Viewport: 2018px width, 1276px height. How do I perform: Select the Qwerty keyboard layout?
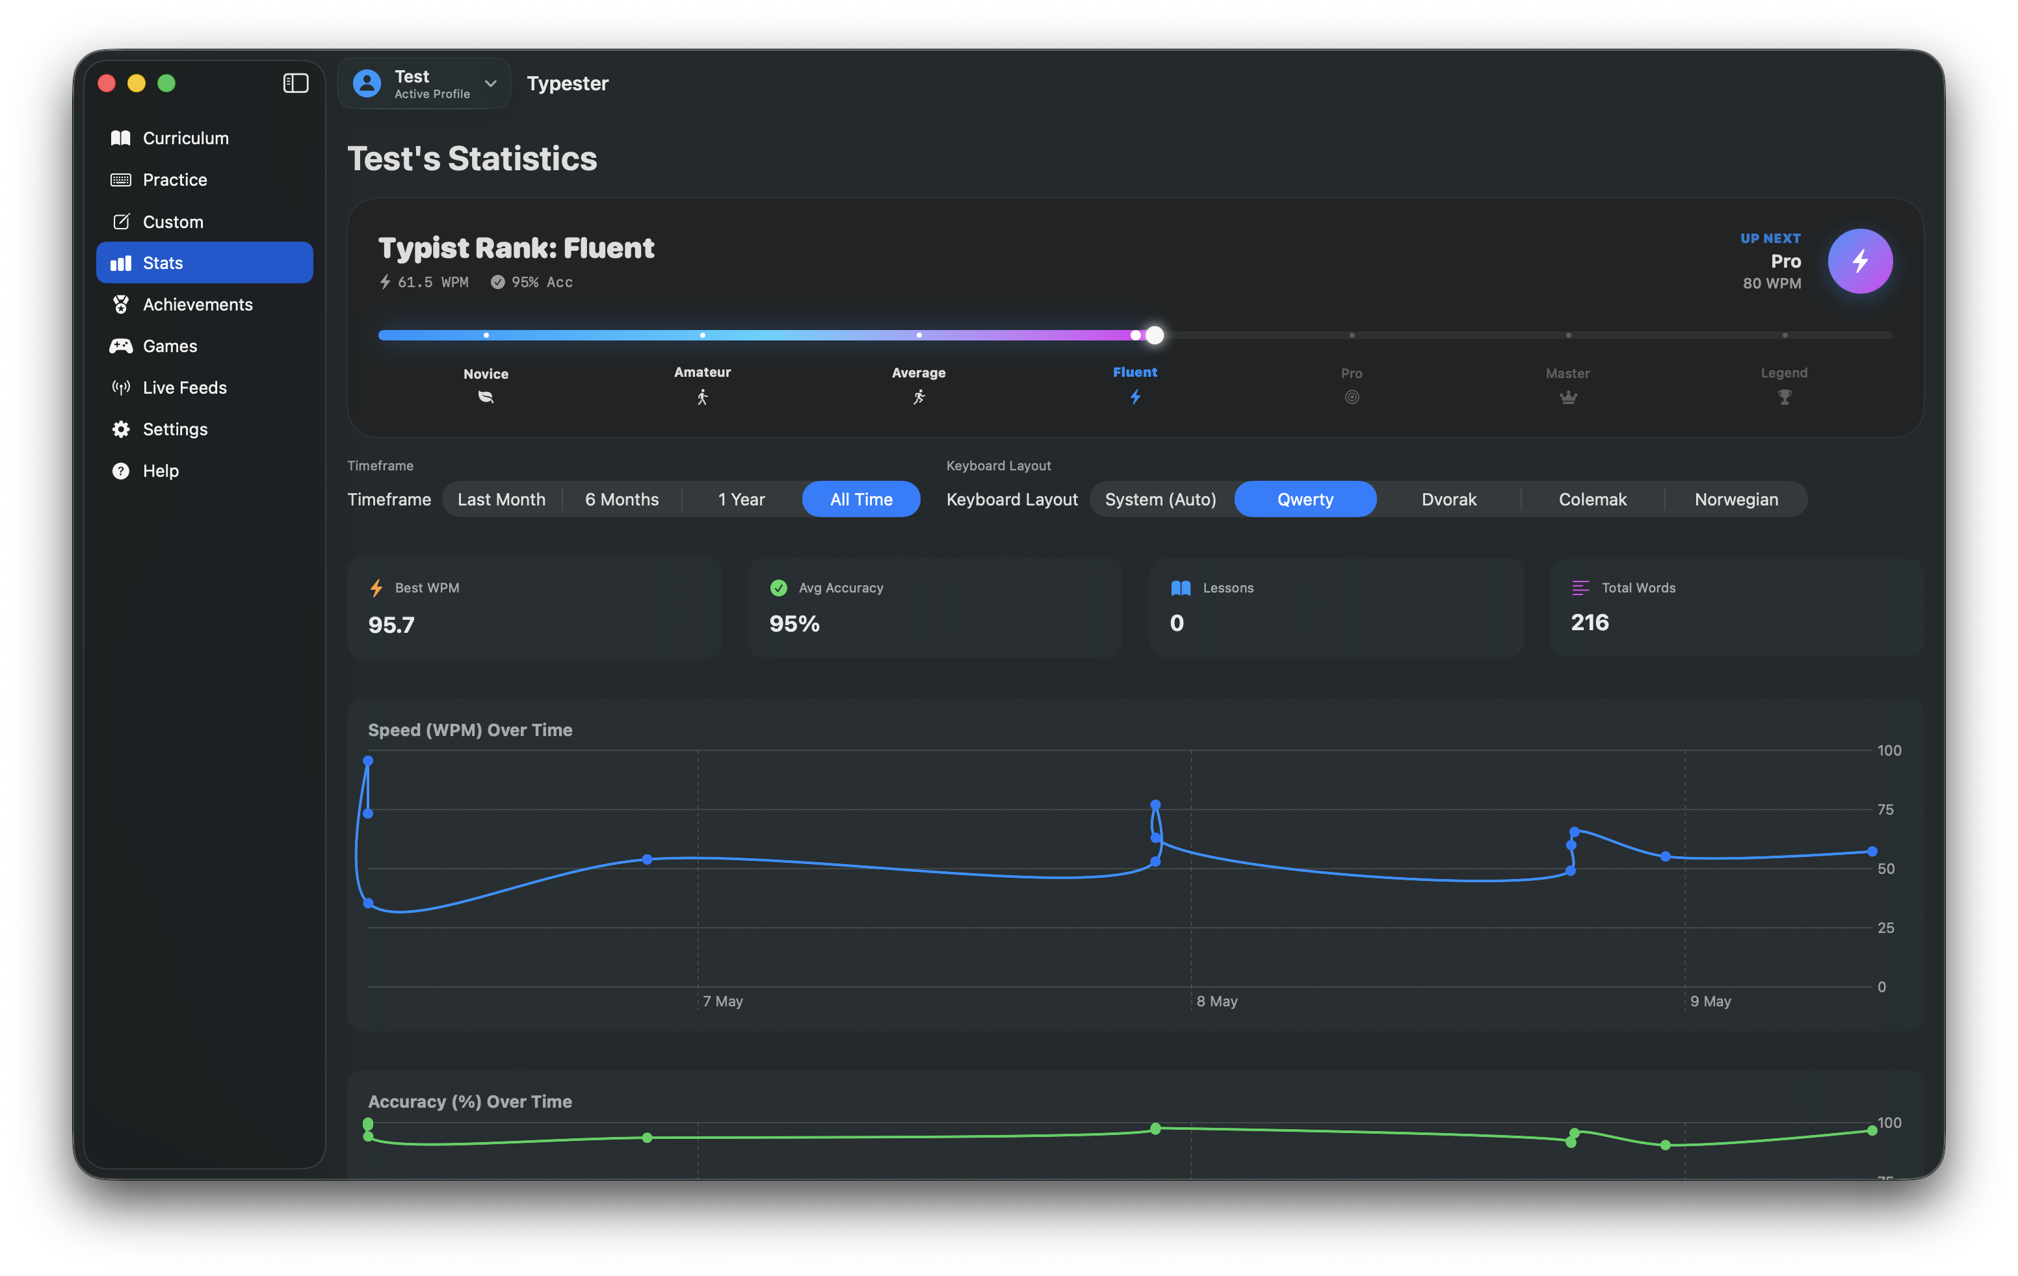[x=1305, y=499]
